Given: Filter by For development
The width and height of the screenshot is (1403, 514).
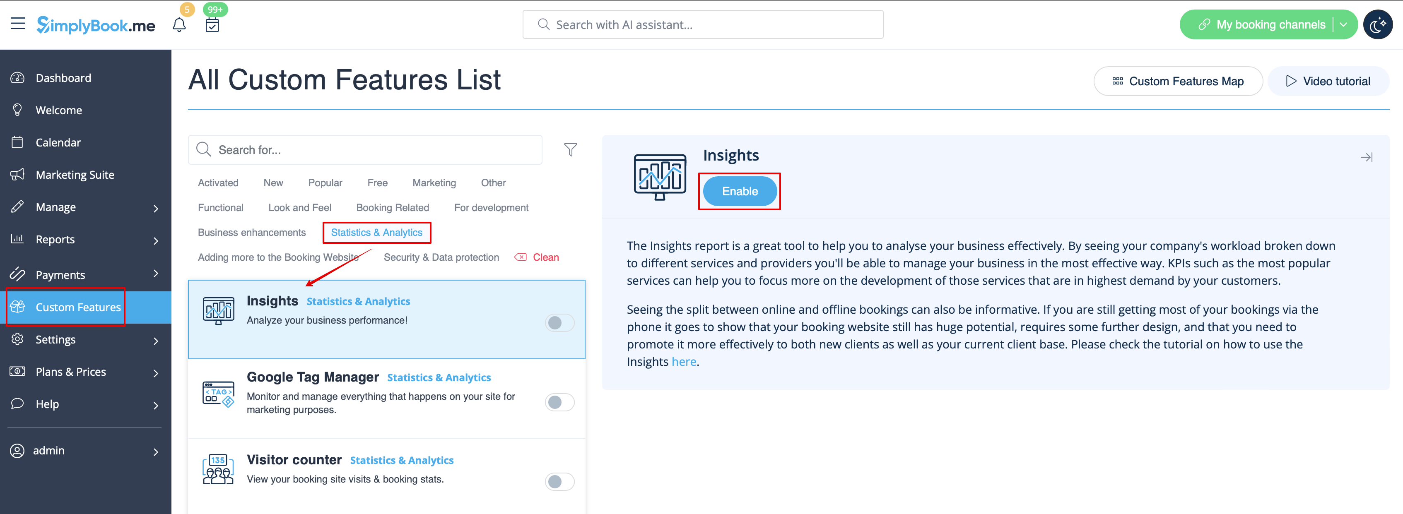Looking at the screenshot, I should point(491,207).
